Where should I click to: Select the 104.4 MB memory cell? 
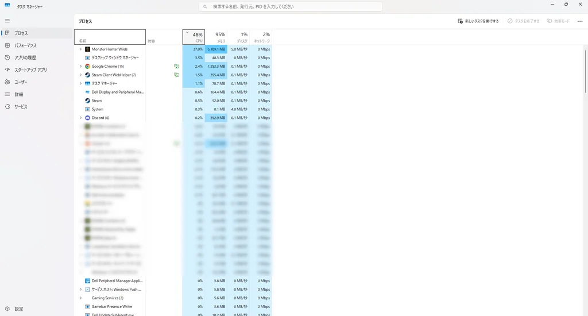click(x=216, y=92)
